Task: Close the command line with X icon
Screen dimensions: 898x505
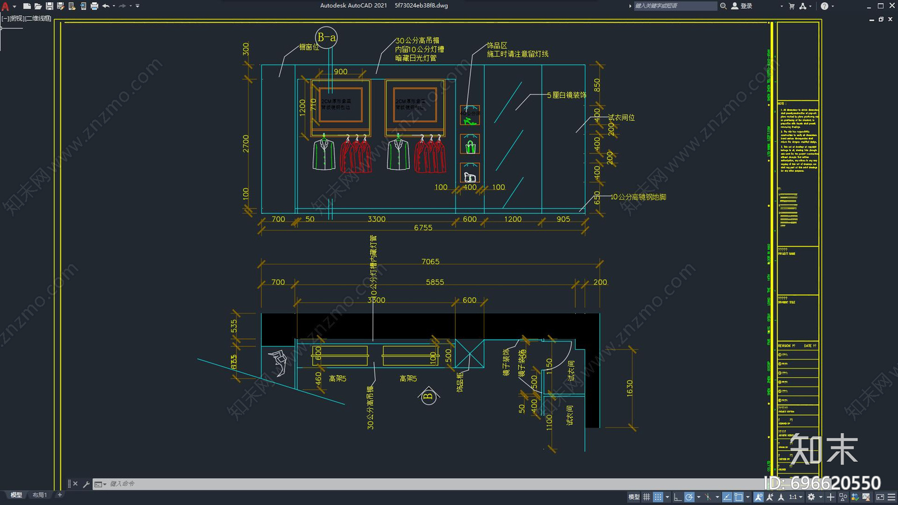Action: [x=75, y=484]
